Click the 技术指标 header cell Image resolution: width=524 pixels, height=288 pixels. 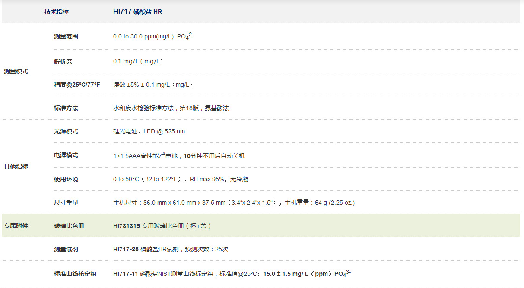point(57,12)
